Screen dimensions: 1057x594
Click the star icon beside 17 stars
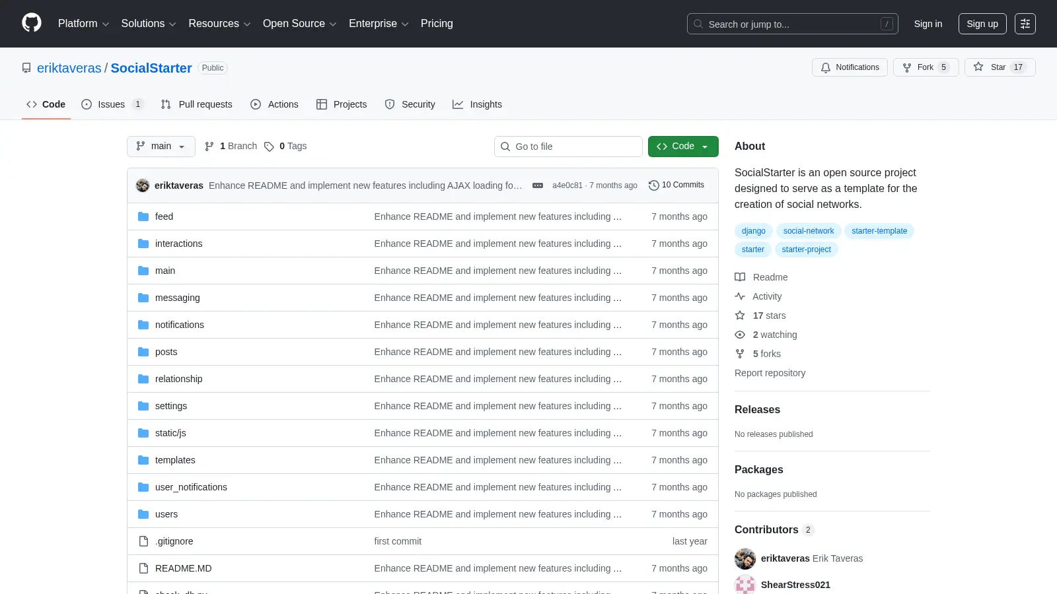(740, 315)
